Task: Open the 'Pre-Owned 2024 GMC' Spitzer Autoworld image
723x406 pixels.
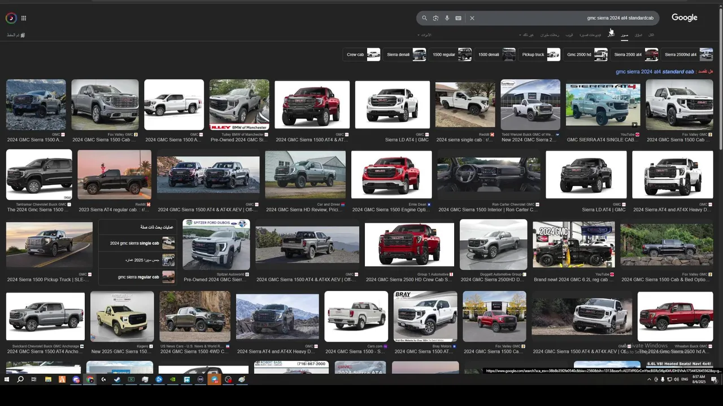Action: (x=216, y=245)
